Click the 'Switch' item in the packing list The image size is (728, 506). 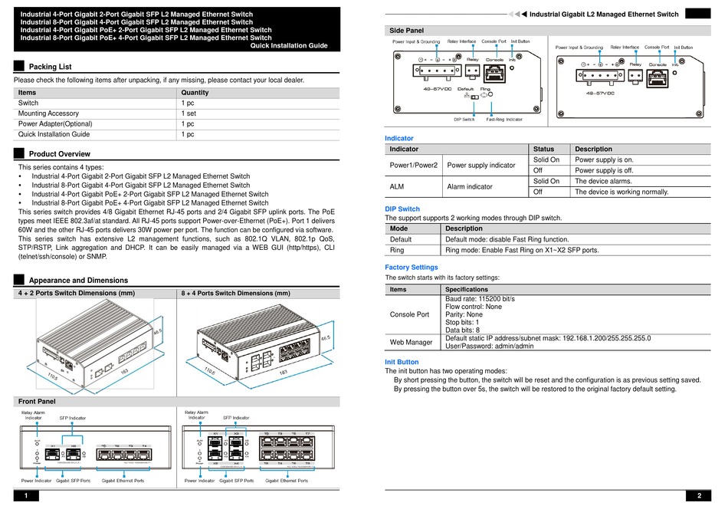coord(28,103)
